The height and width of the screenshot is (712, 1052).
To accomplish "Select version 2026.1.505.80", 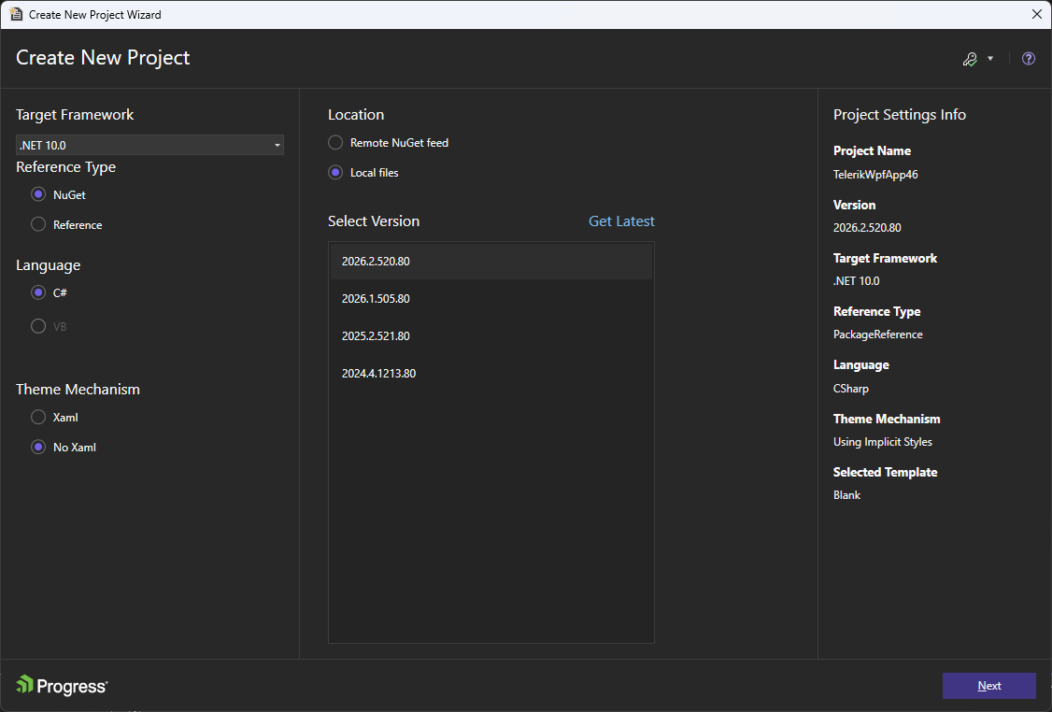I will coord(491,299).
